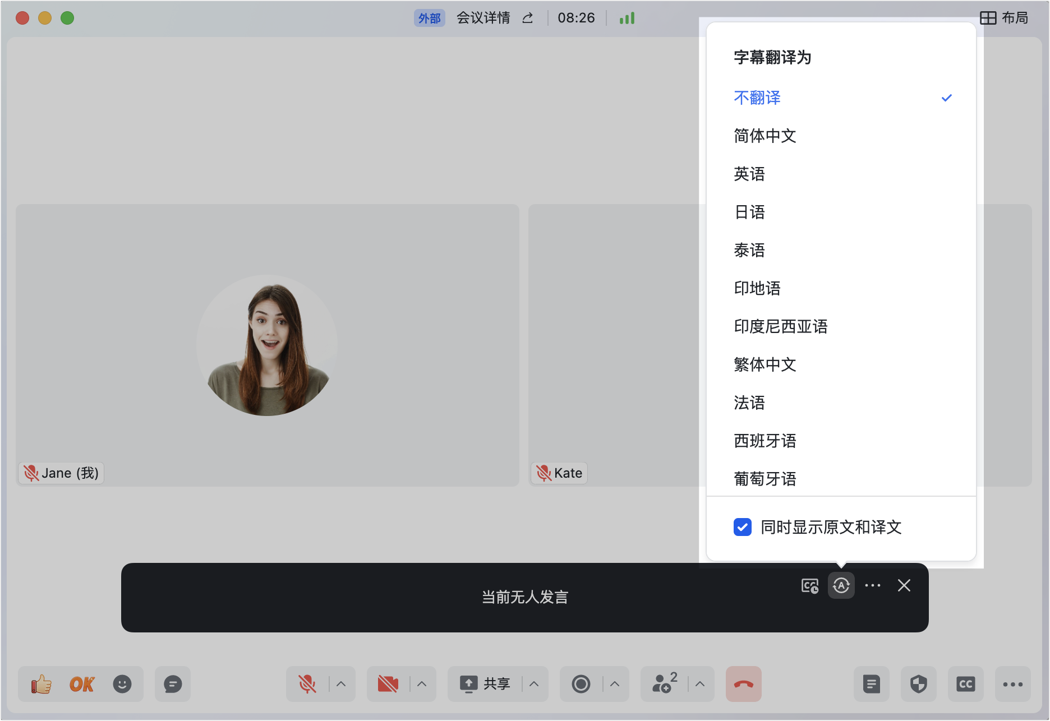
Task: Open 会议详情 meeting details
Action: click(x=483, y=18)
